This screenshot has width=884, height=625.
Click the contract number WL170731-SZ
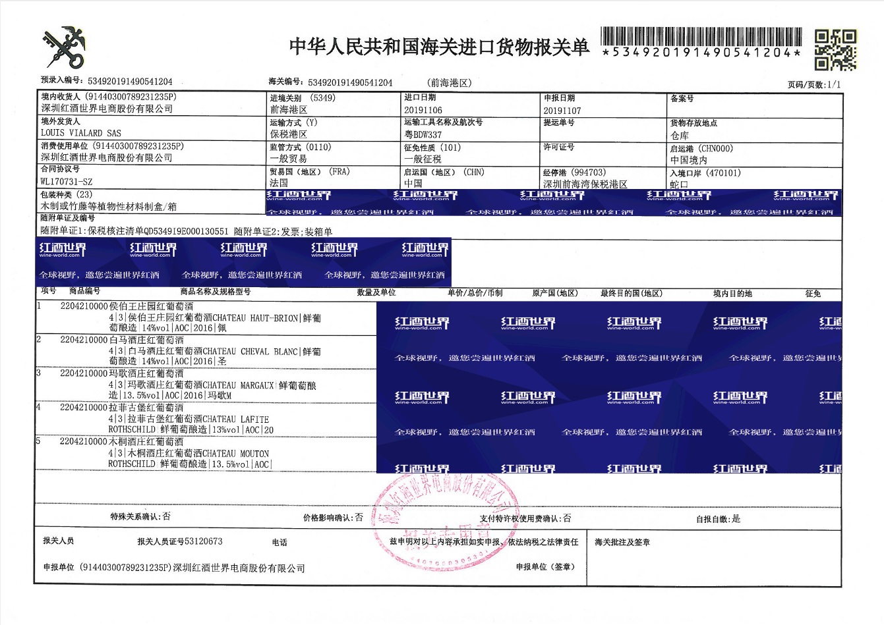(67, 182)
